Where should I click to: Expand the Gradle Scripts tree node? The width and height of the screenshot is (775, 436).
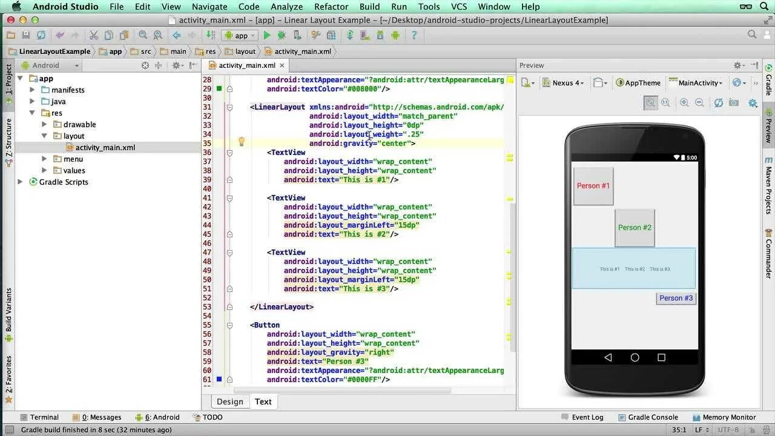point(20,182)
